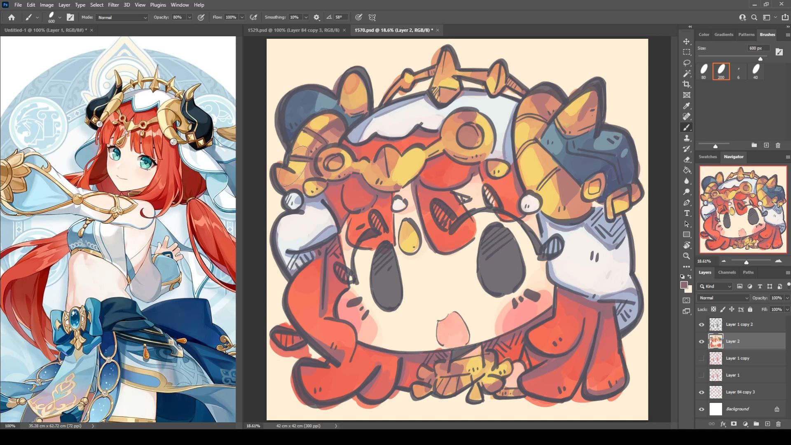
Task: Select the Pen tool
Action: 686,202
